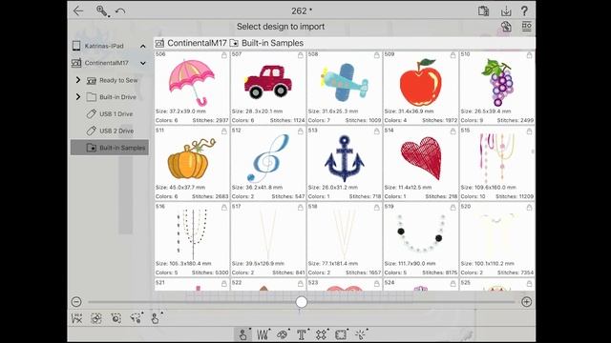
Task: Go back with the left arrow
Action: [78, 10]
